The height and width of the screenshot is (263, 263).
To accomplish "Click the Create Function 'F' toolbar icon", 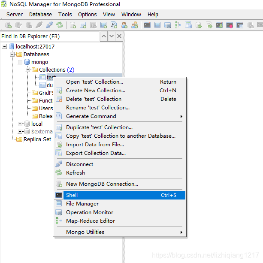I will tap(114, 25).
